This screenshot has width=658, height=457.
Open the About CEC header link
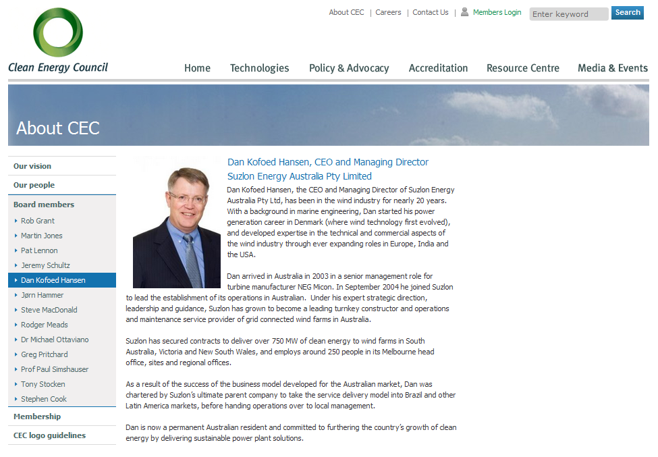pos(346,13)
